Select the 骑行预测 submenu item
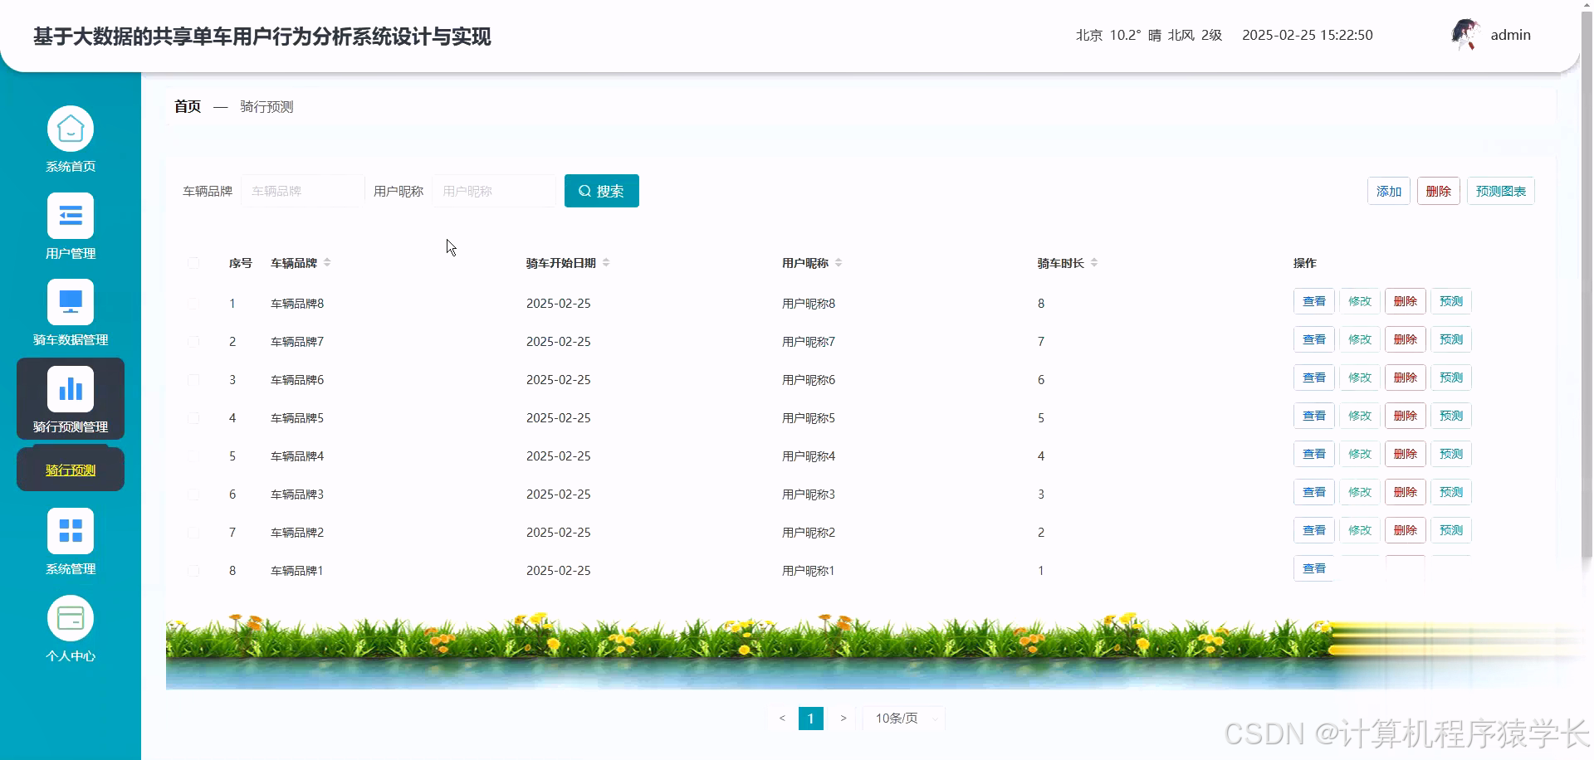The image size is (1594, 760). coord(70,470)
